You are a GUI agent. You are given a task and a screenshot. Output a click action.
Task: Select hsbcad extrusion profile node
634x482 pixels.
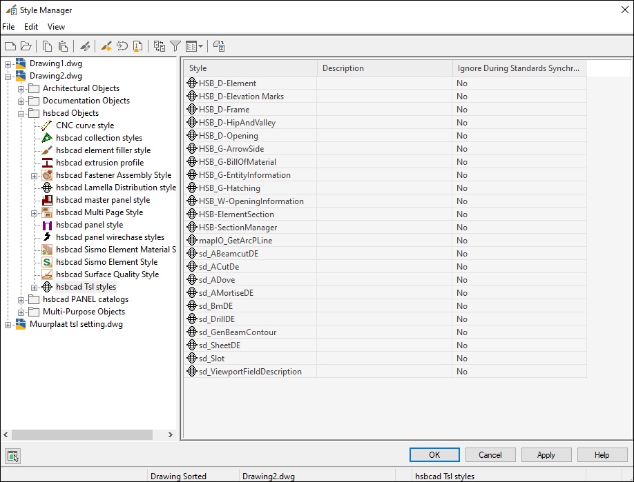click(100, 163)
